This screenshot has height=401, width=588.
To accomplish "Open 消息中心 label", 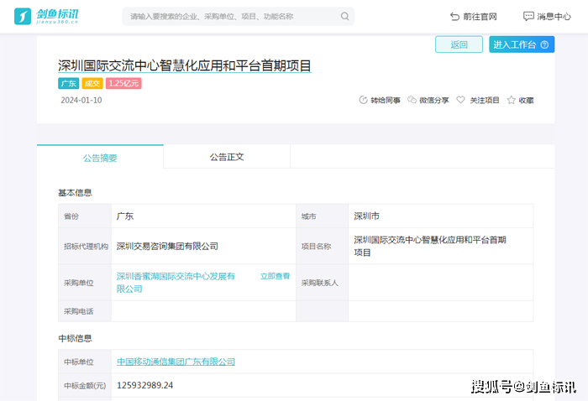I will (x=554, y=17).
